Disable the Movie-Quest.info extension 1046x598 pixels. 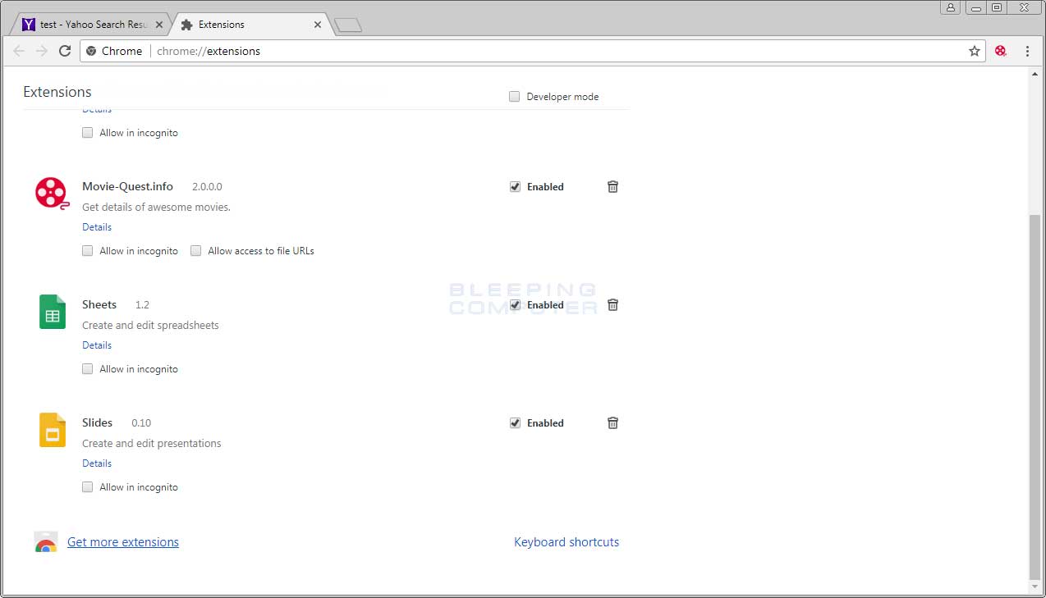(515, 186)
